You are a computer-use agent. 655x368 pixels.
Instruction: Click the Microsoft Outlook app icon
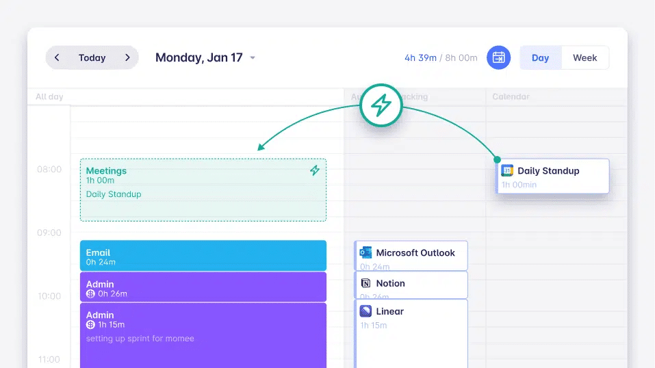(365, 252)
